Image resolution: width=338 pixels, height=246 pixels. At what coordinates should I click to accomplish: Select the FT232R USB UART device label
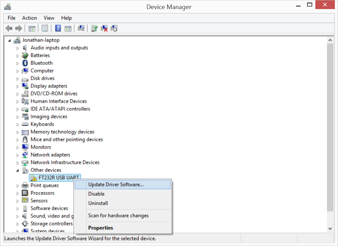[x=59, y=178]
